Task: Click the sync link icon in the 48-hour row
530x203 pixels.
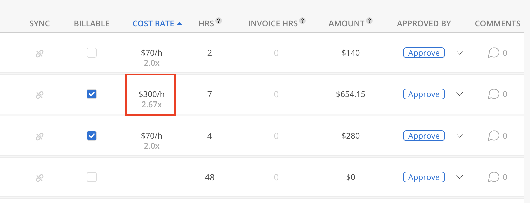Action: click(x=40, y=178)
